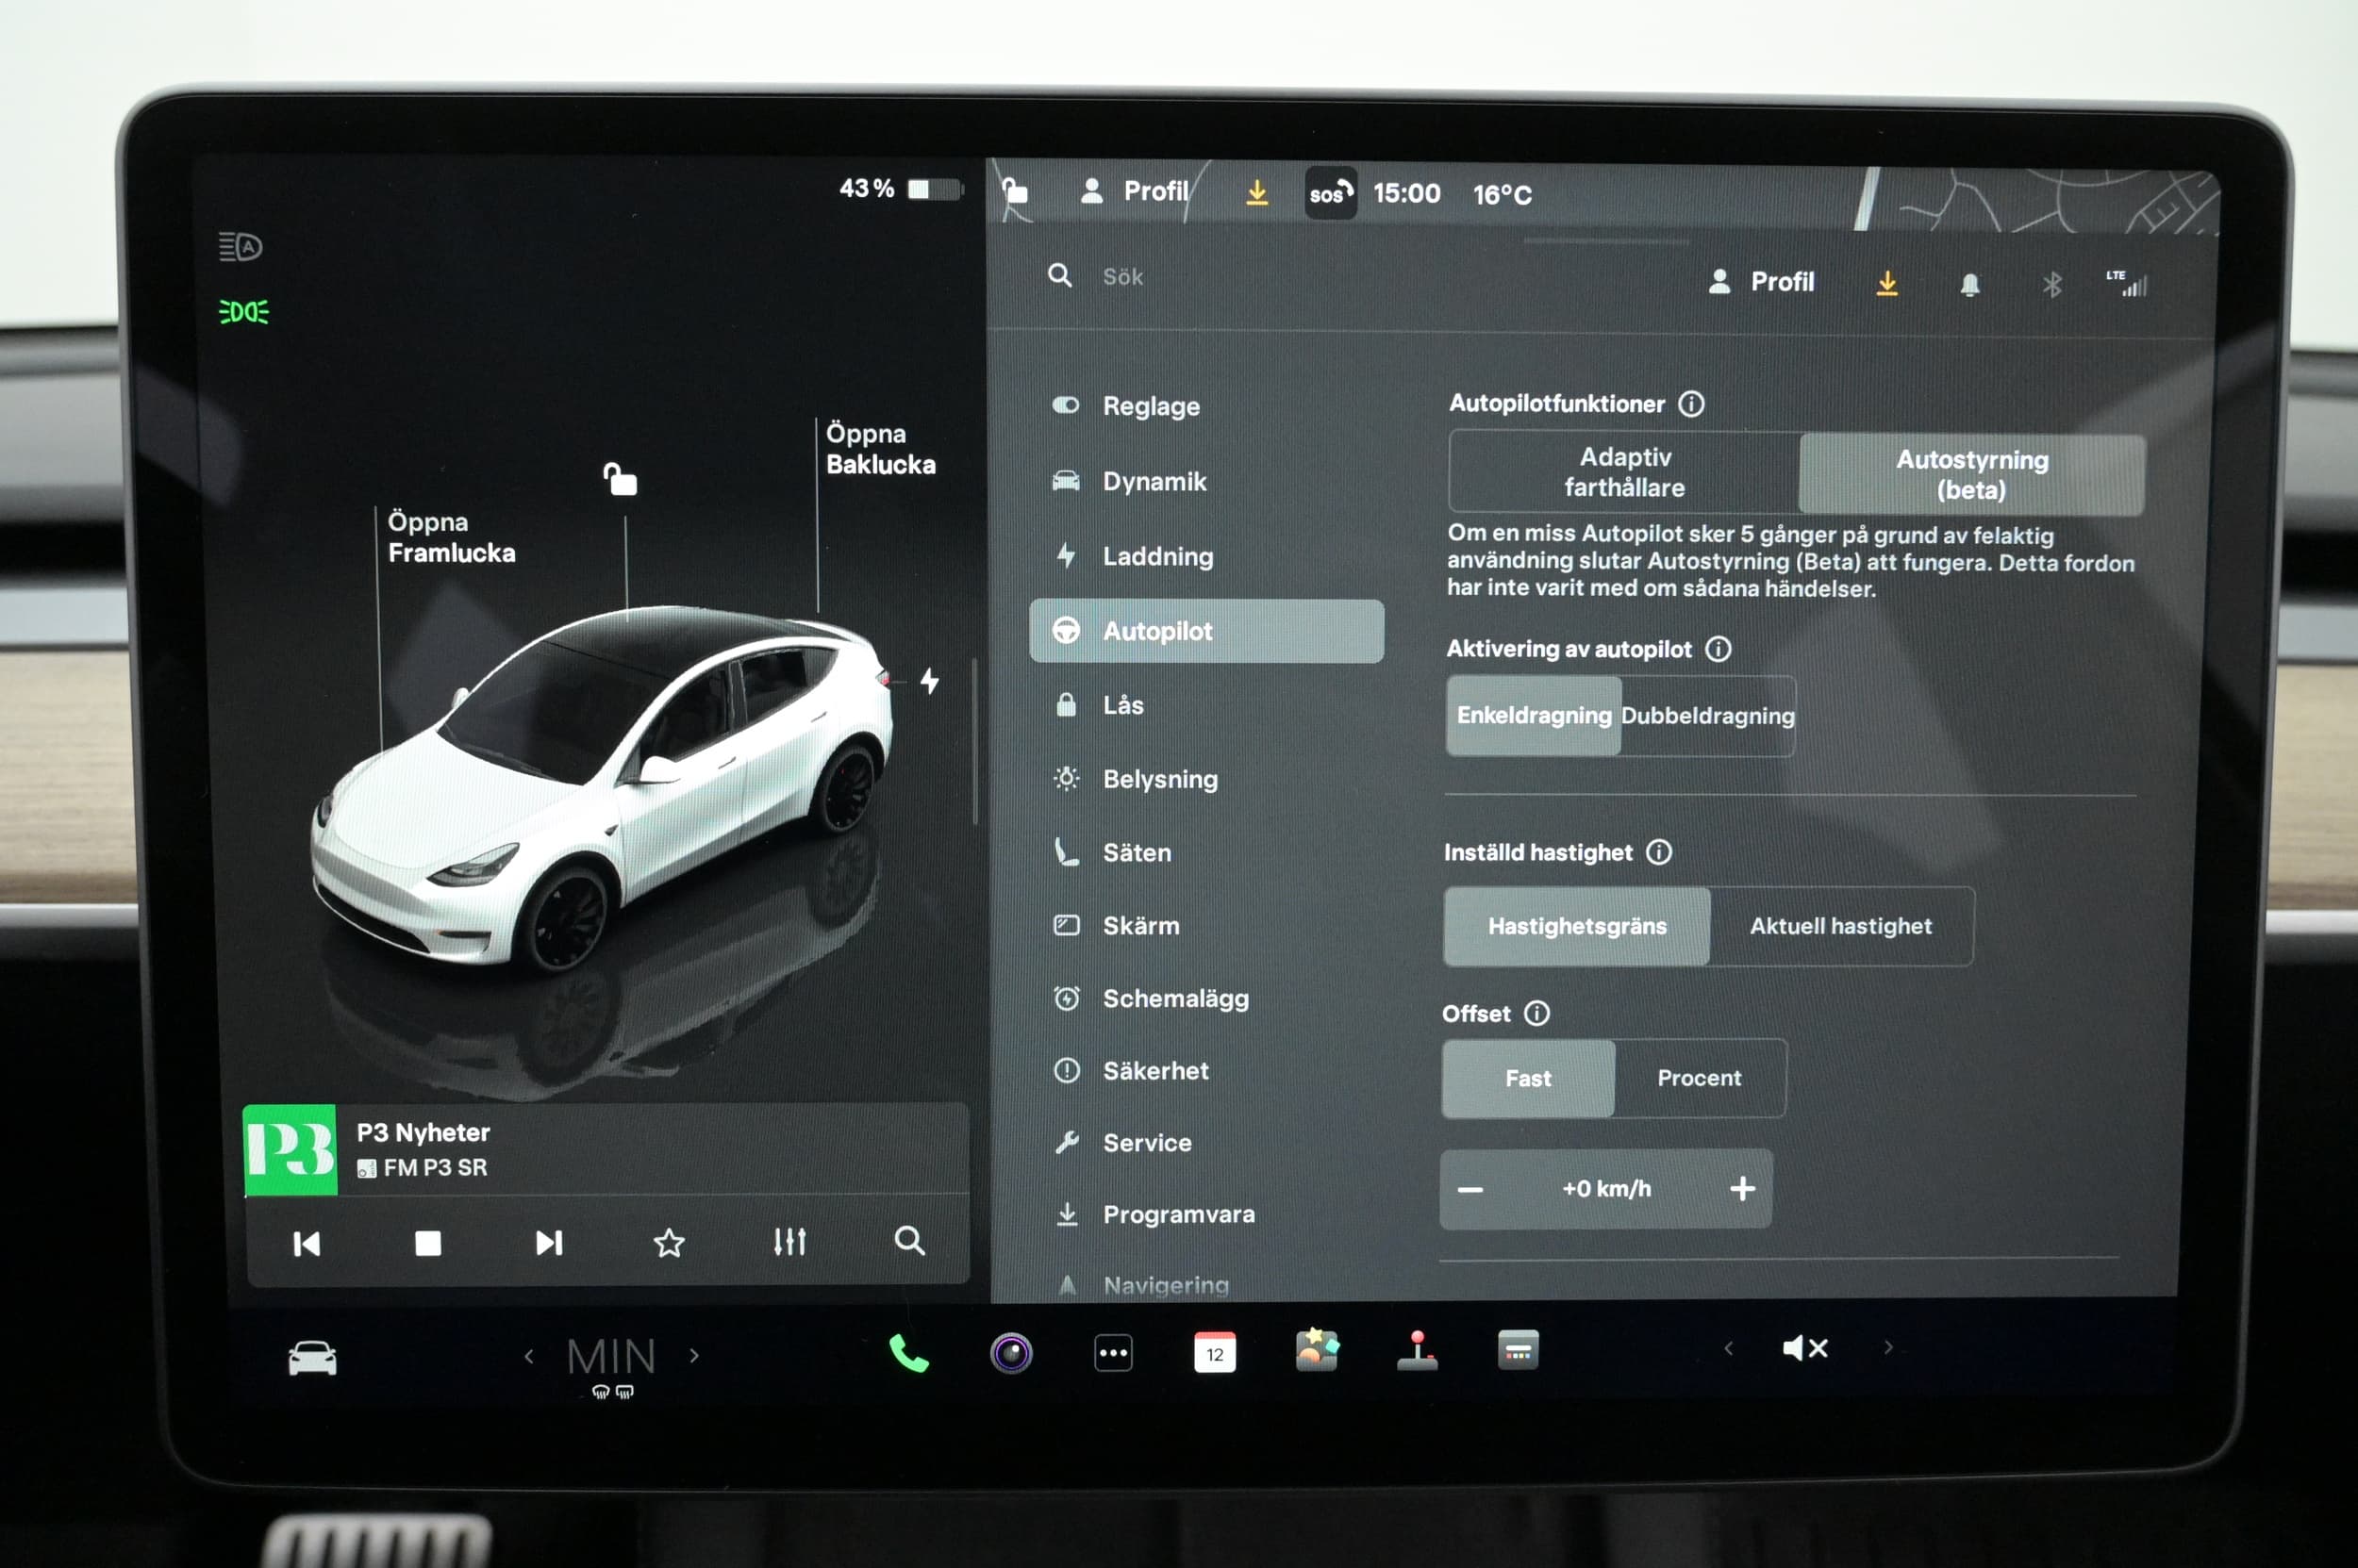Select Enkeldragning activation
This screenshot has width=2358, height=1568.
(x=1534, y=715)
